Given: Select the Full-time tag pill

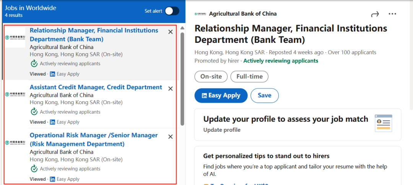Looking at the screenshot, I should (249, 77).
